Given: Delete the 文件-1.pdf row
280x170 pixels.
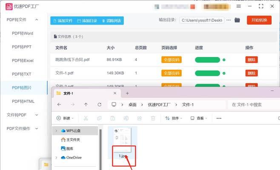Looking at the screenshot, I should pyautogui.click(x=251, y=73).
